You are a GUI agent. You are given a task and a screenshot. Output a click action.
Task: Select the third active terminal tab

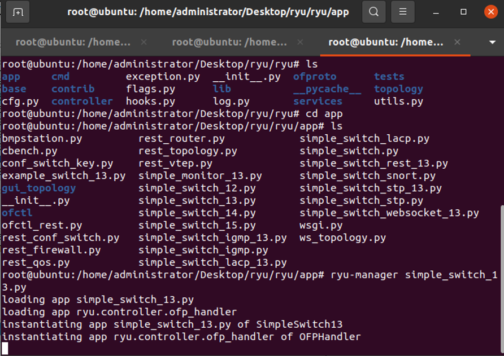click(386, 42)
